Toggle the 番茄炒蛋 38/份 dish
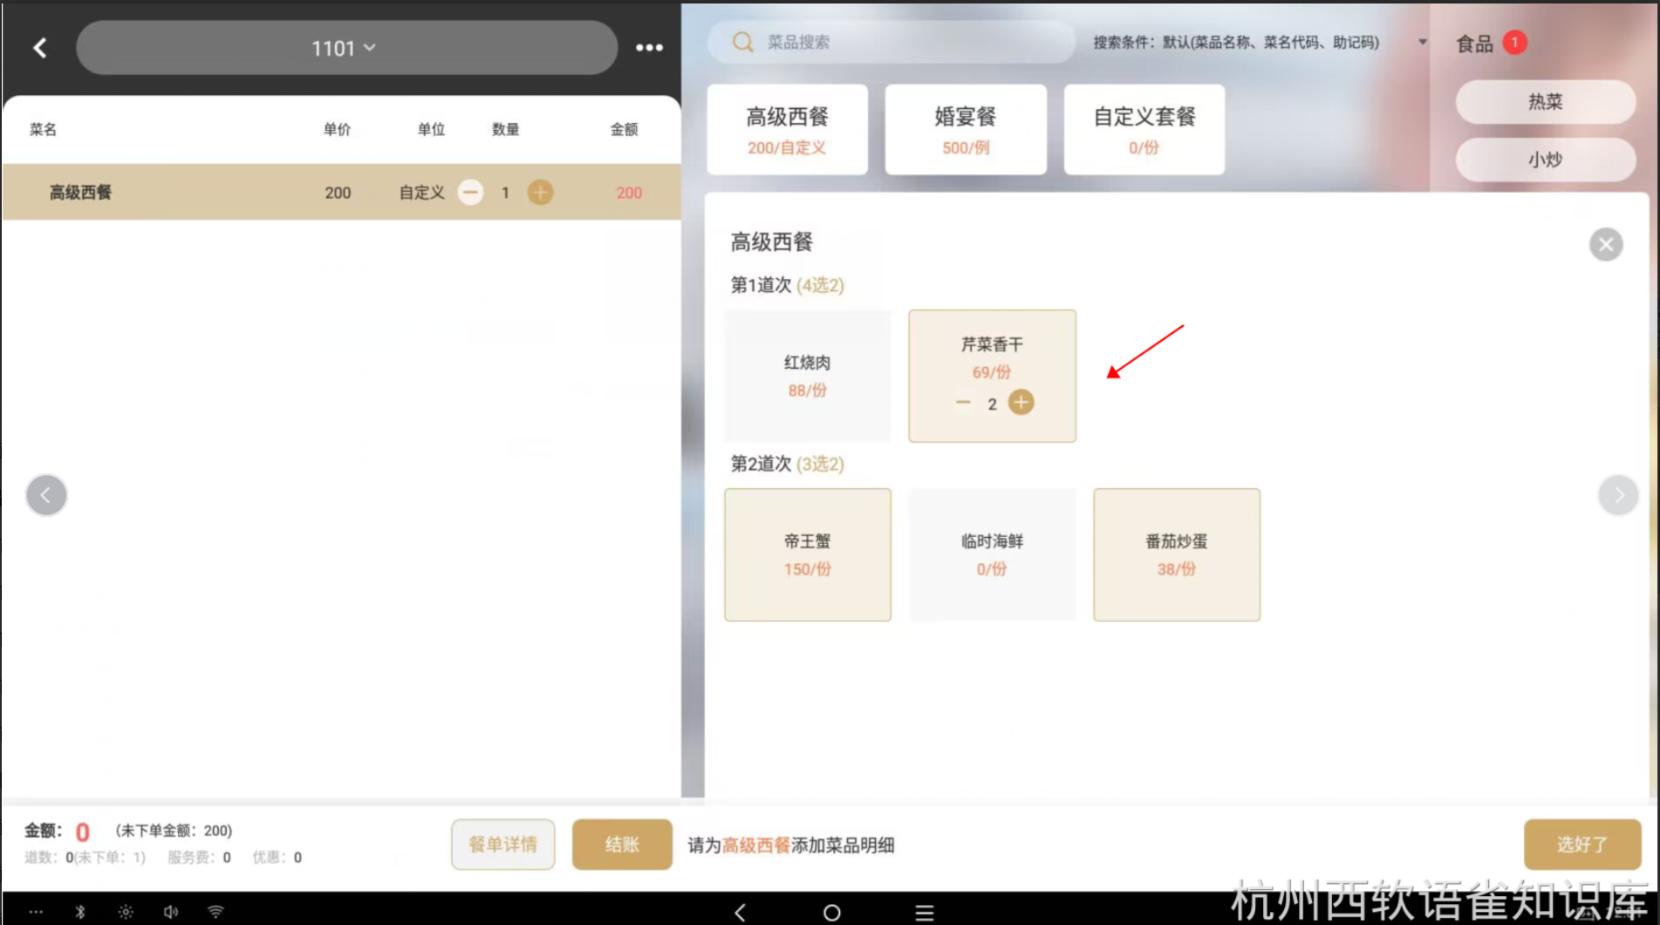 pyautogui.click(x=1177, y=554)
